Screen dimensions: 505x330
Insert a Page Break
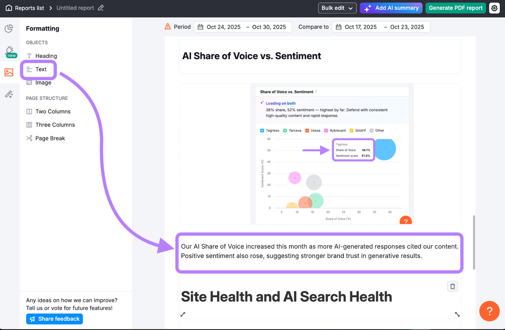[x=50, y=138]
